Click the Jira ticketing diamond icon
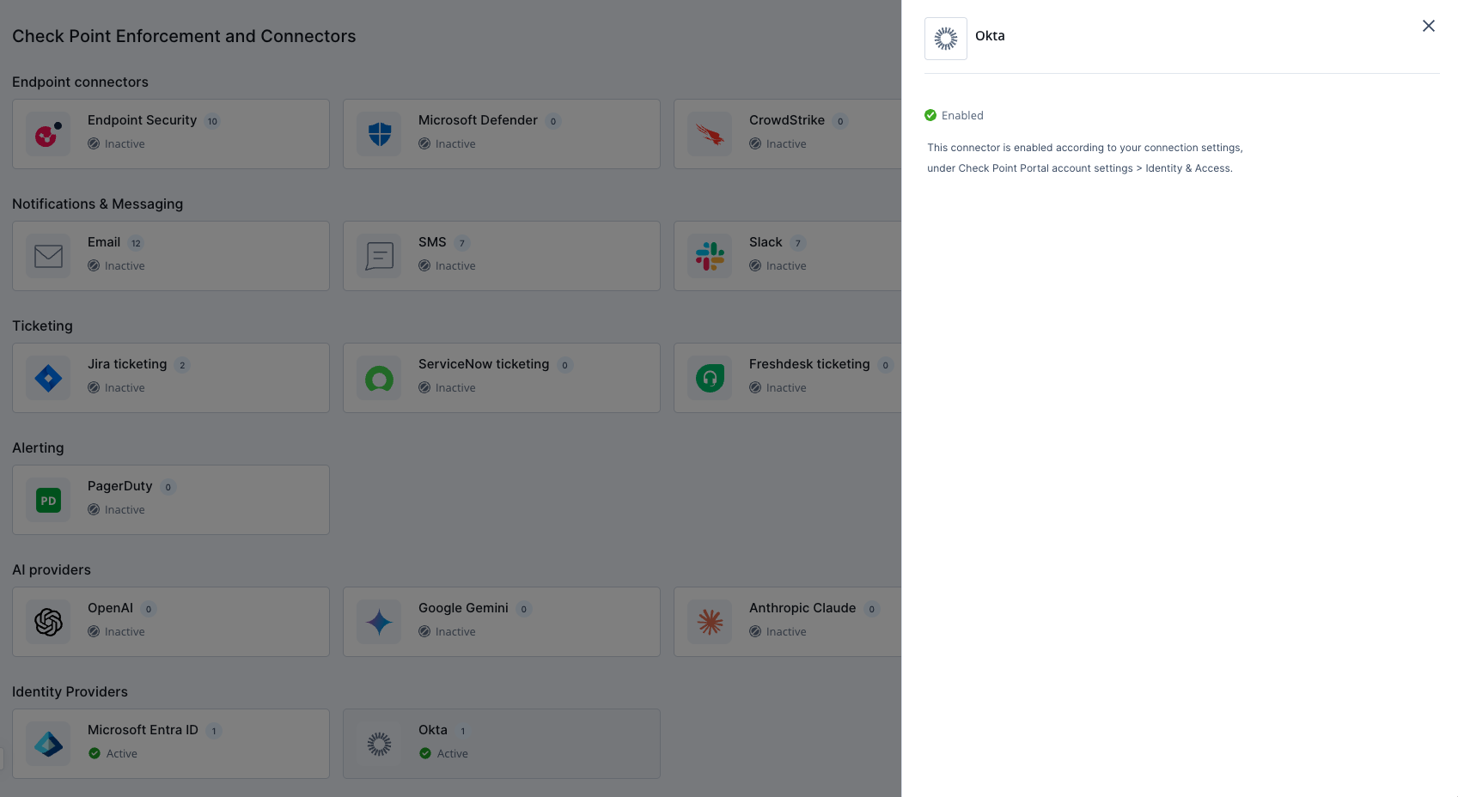This screenshot has height=797, width=1458. pyautogui.click(x=48, y=378)
